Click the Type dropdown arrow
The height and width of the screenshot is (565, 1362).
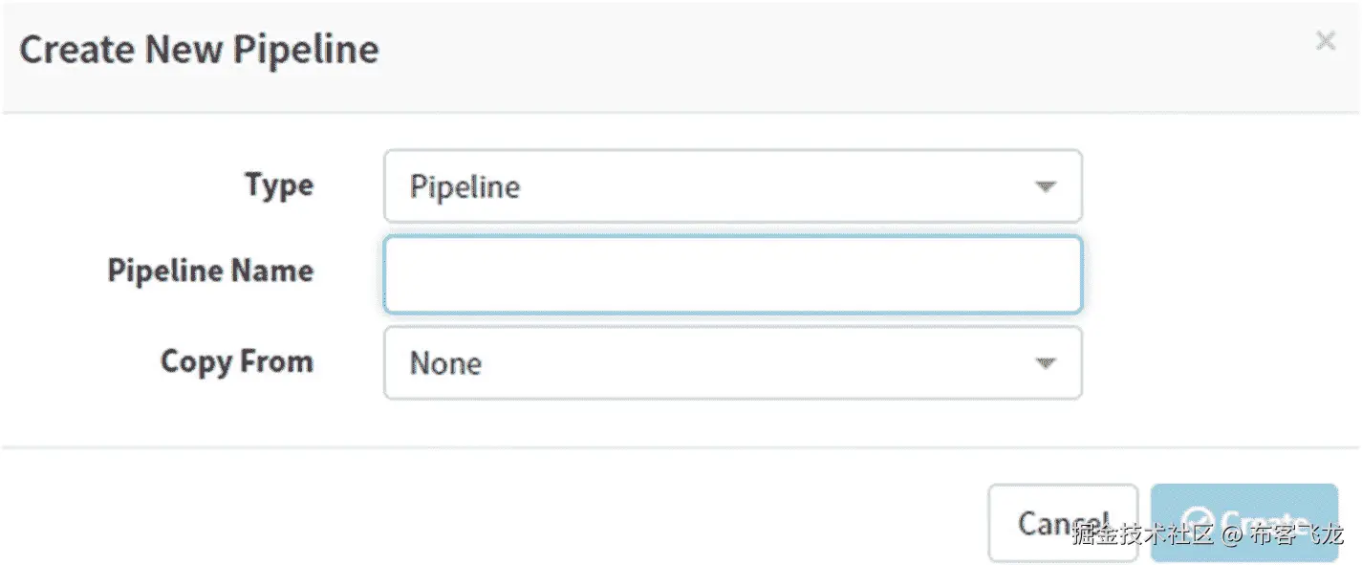[1046, 186]
